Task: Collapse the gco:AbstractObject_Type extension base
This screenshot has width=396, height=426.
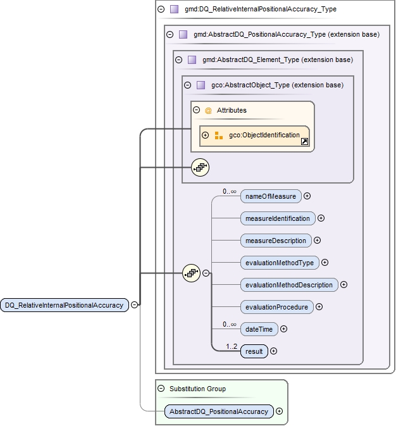Action: pyautogui.click(x=187, y=85)
